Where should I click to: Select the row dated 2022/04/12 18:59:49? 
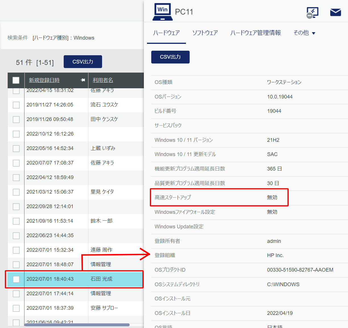[75, 177]
